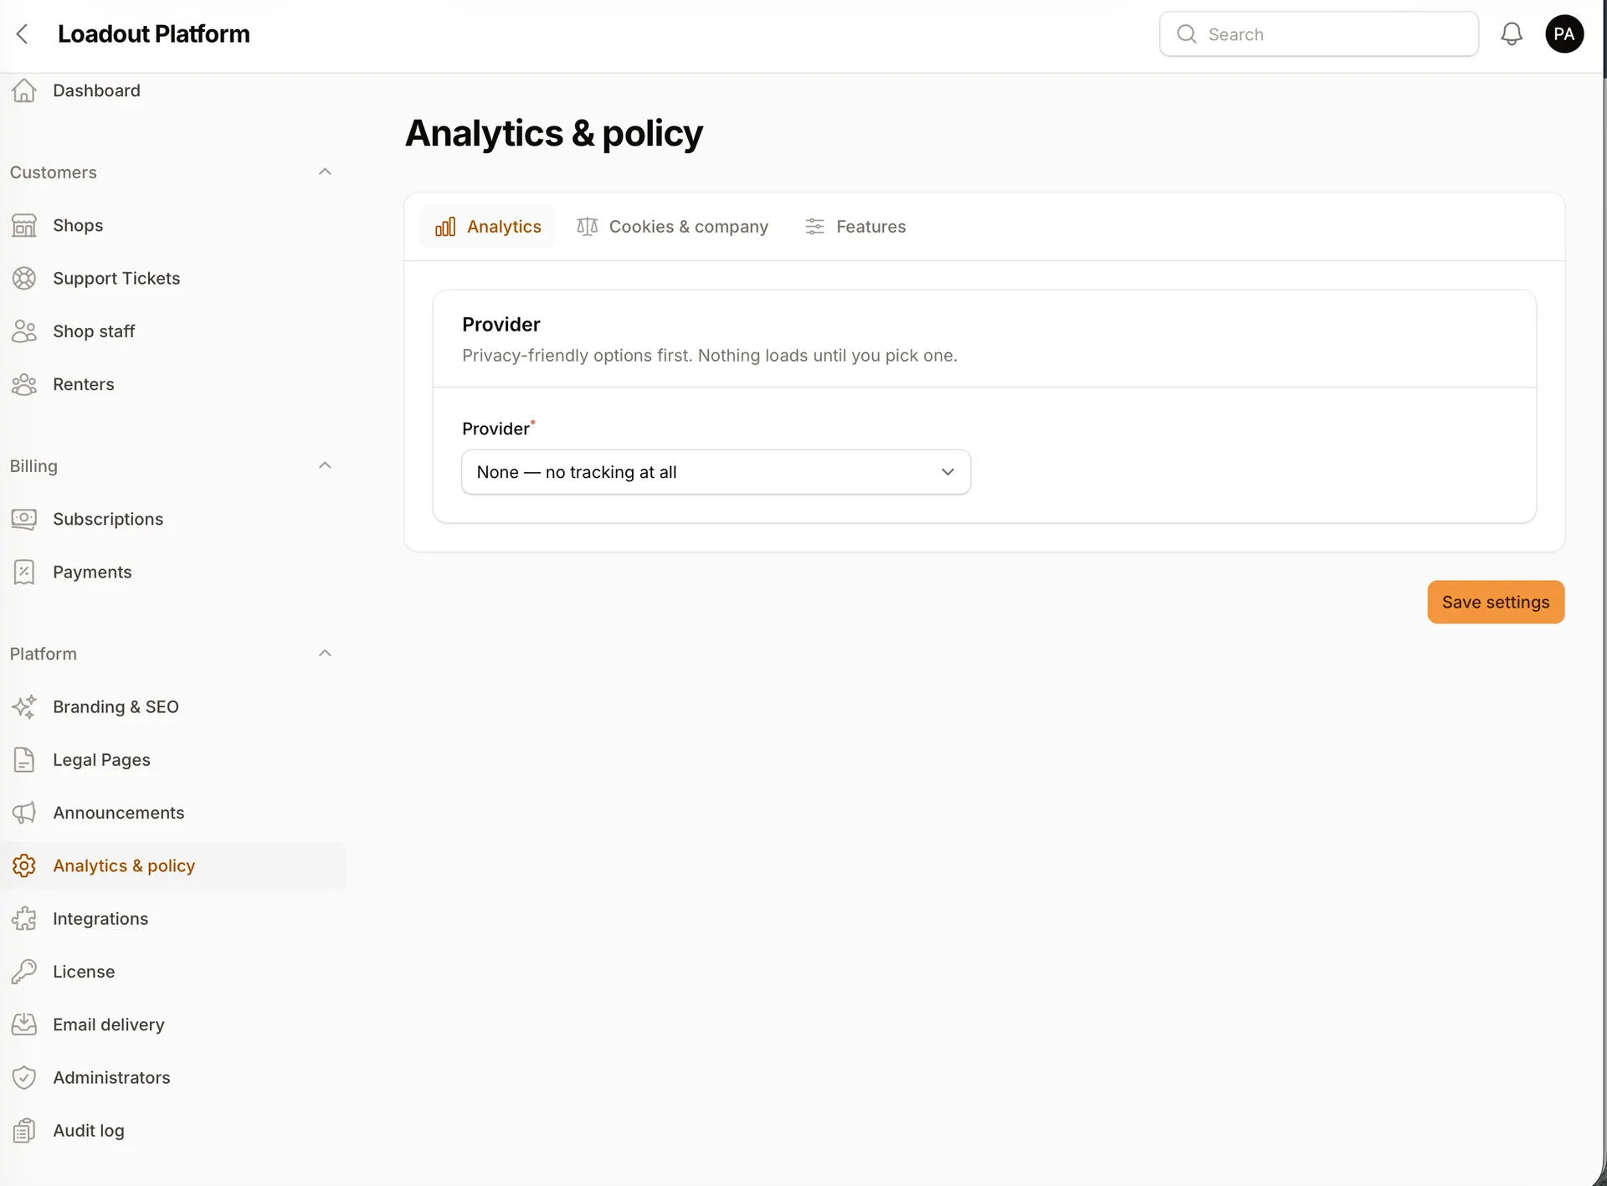The height and width of the screenshot is (1186, 1607).
Task: Collapse the Billing sidebar section
Action: coord(325,465)
